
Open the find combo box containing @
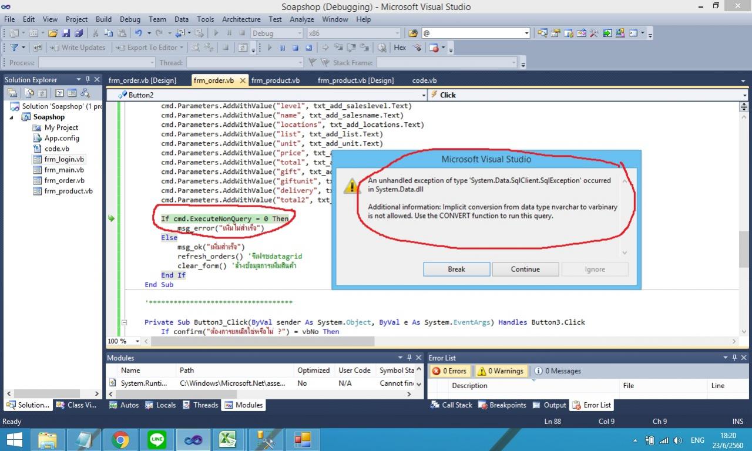tap(526, 33)
